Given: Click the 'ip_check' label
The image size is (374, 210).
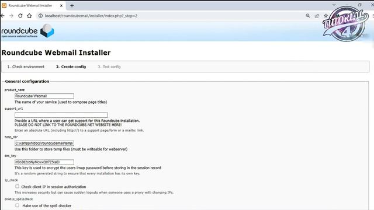Looking at the screenshot, I should pos(11,180).
